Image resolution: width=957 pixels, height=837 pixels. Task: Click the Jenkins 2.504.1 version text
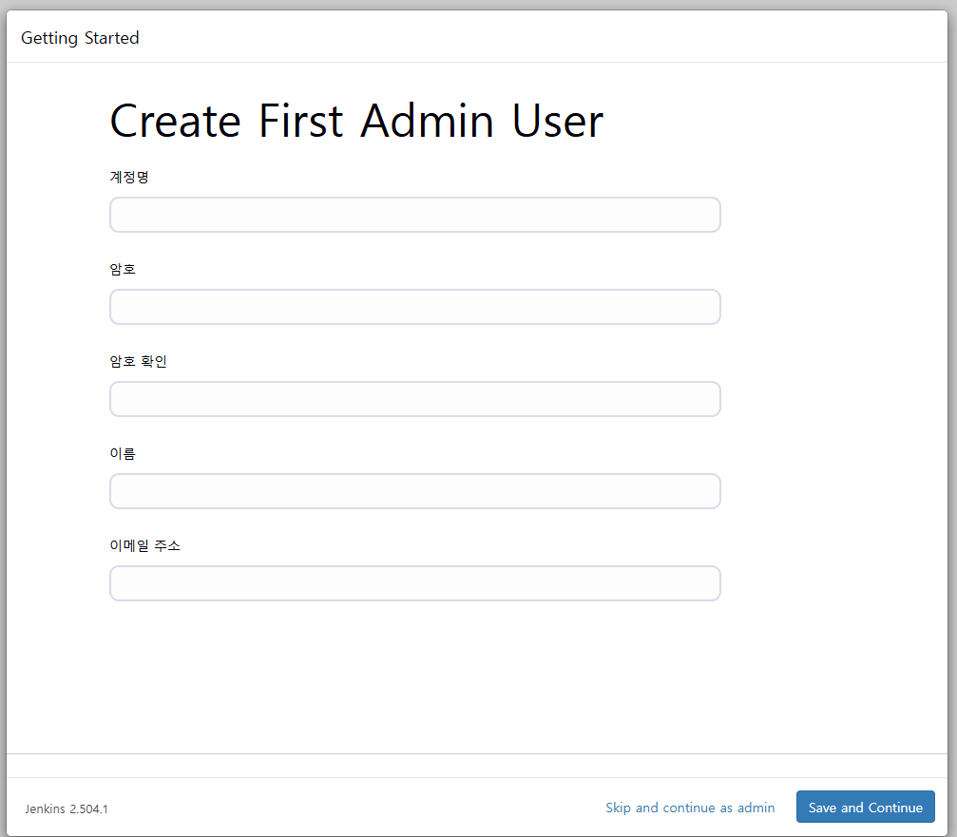(67, 808)
